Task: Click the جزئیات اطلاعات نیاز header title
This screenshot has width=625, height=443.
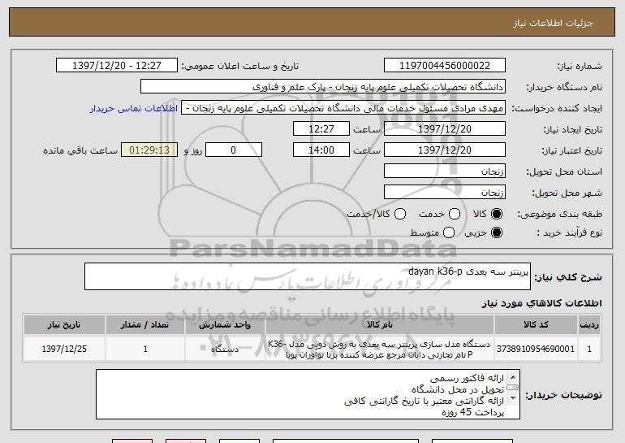Action: [x=553, y=23]
